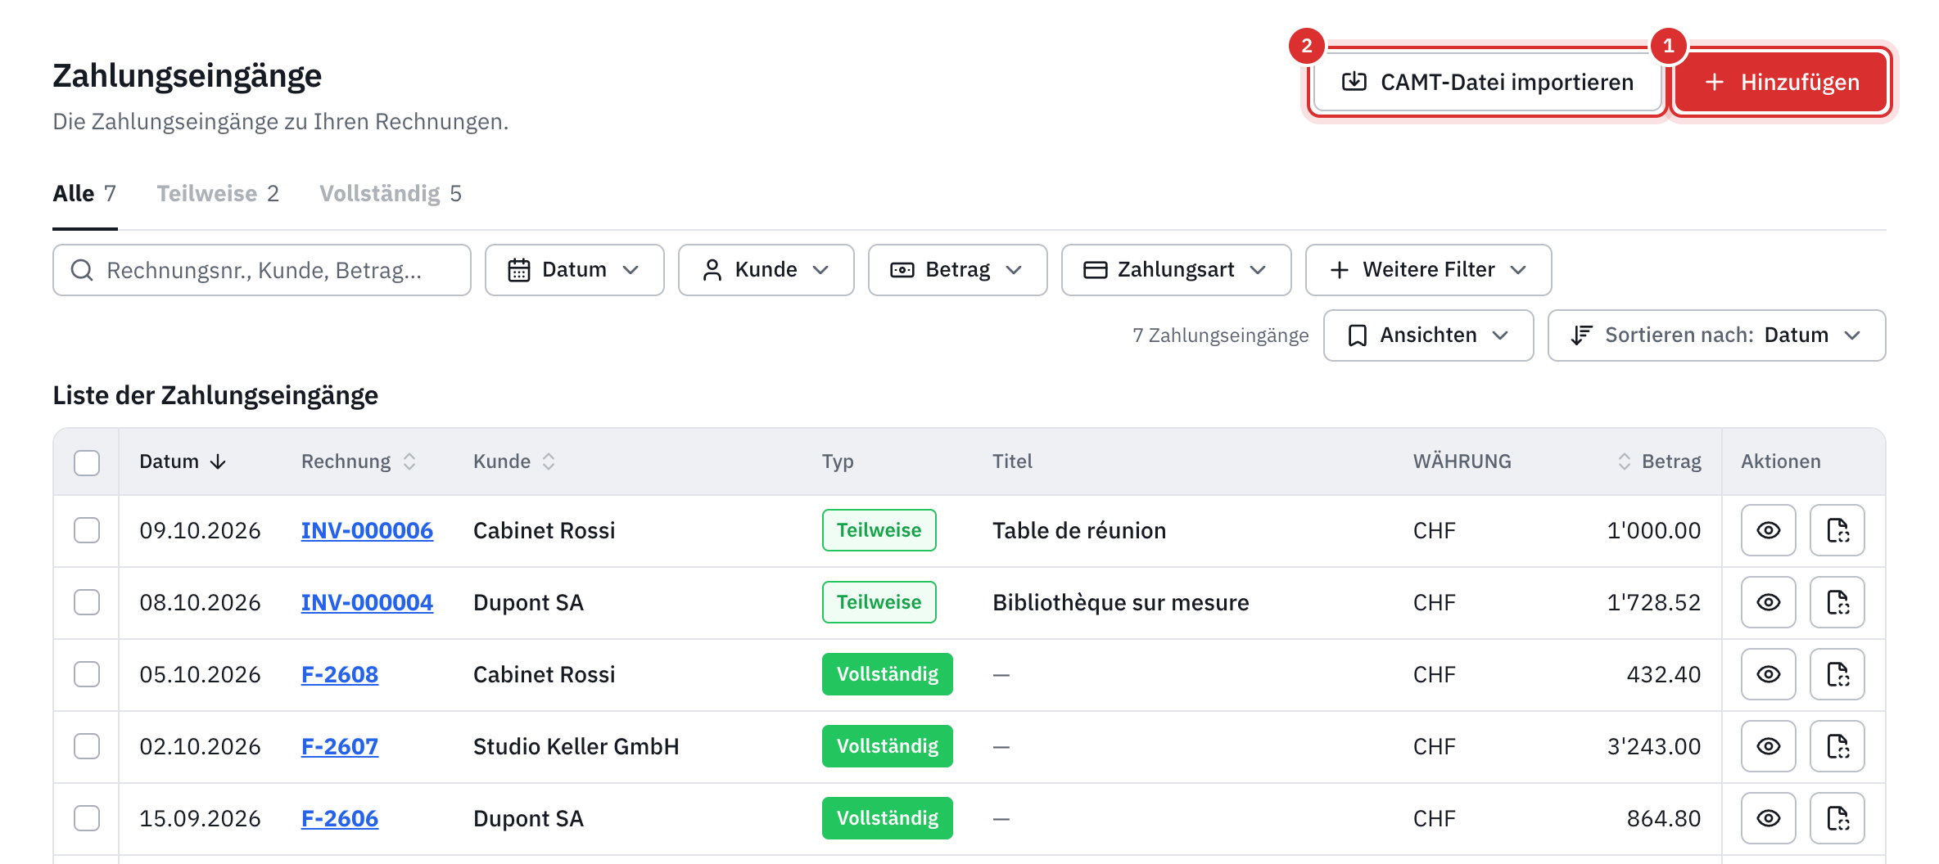Click the Hinzufügen button
Screen dimensions: 1939x864
click(1782, 82)
